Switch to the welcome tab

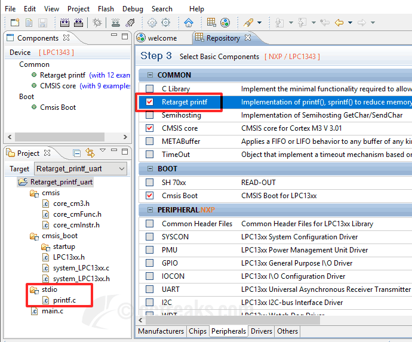pos(162,38)
